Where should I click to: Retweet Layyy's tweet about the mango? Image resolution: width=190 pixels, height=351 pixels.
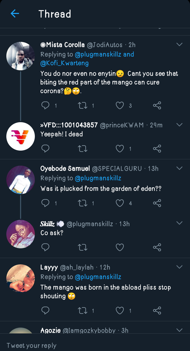(83, 311)
